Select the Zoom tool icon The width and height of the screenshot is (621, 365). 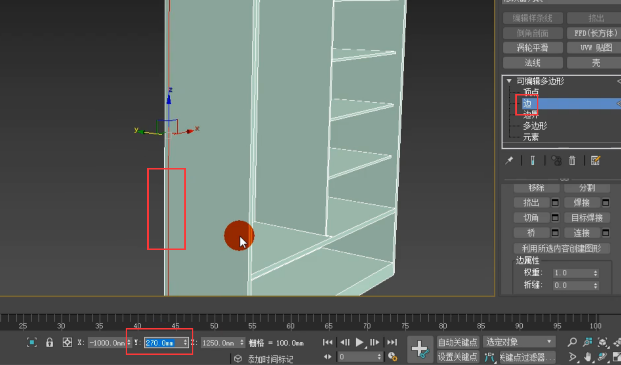572,342
